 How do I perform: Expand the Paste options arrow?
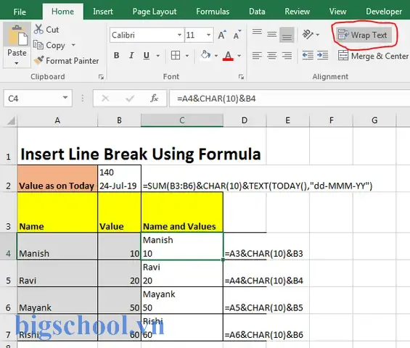tap(17, 63)
